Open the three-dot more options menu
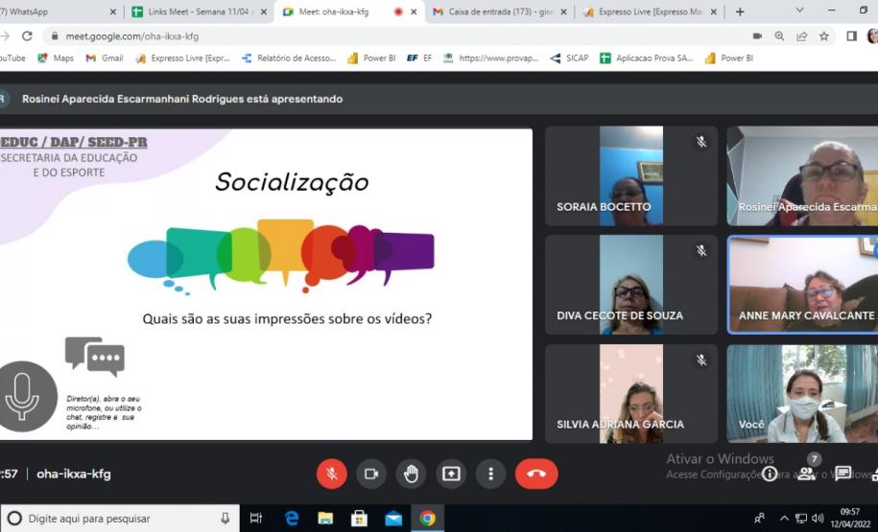This screenshot has height=532, width=878. click(x=490, y=474)
